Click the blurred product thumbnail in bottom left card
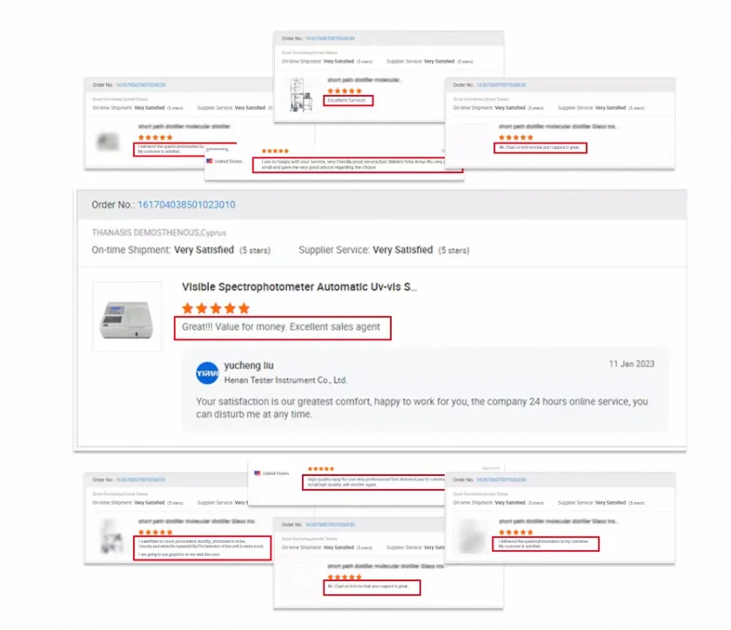731x630 pixels. click(111, 536)
